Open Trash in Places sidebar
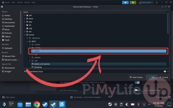Screen dimensions: 173x108 (6, 40)
